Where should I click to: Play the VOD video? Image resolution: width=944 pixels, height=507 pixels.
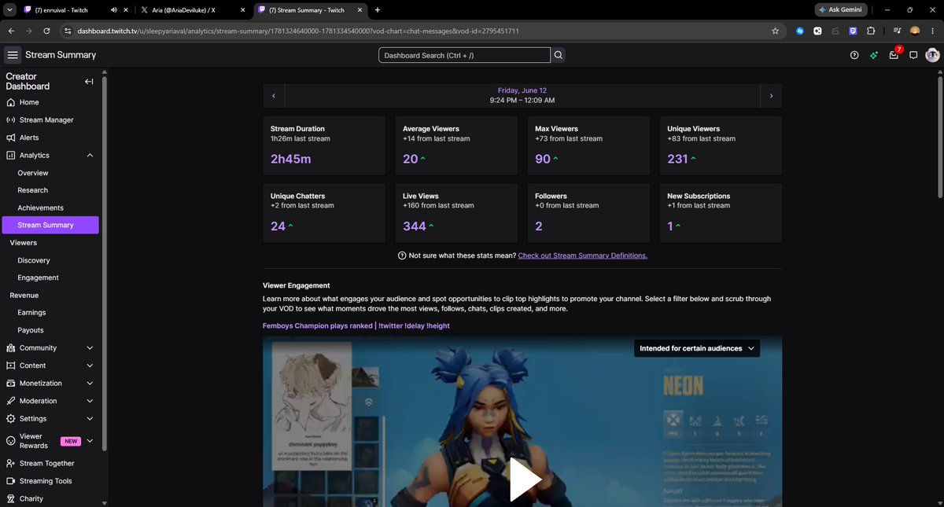pos(525,479)
